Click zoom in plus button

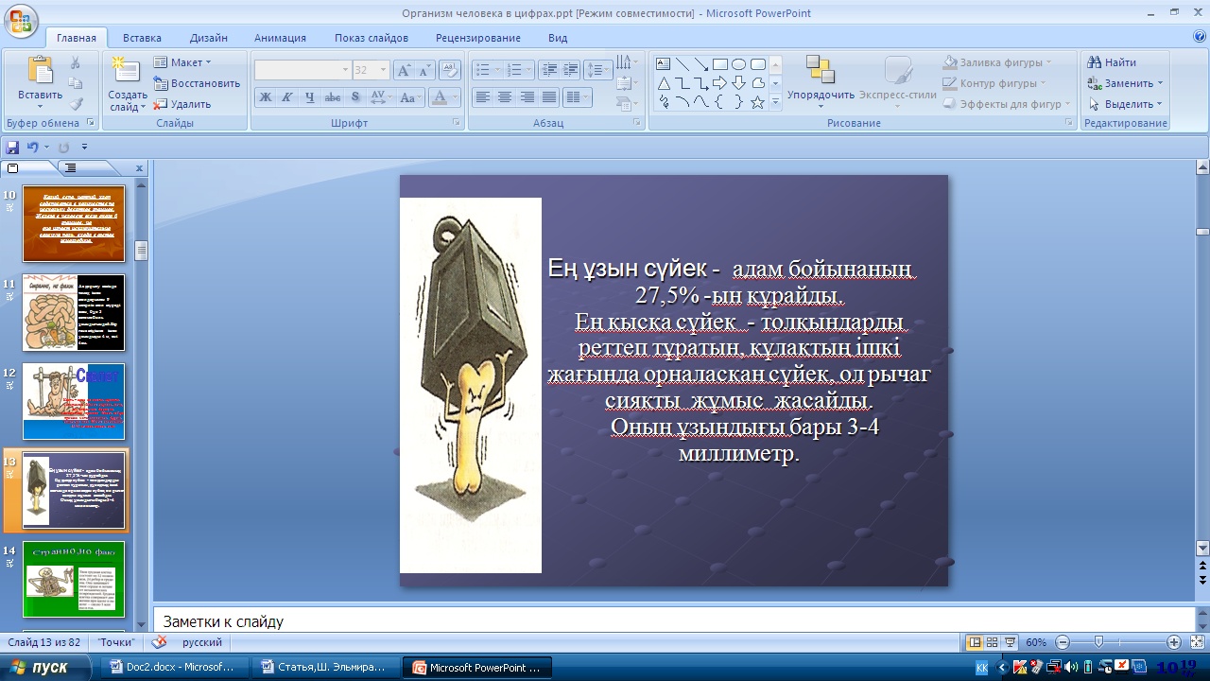point(1174,642)
